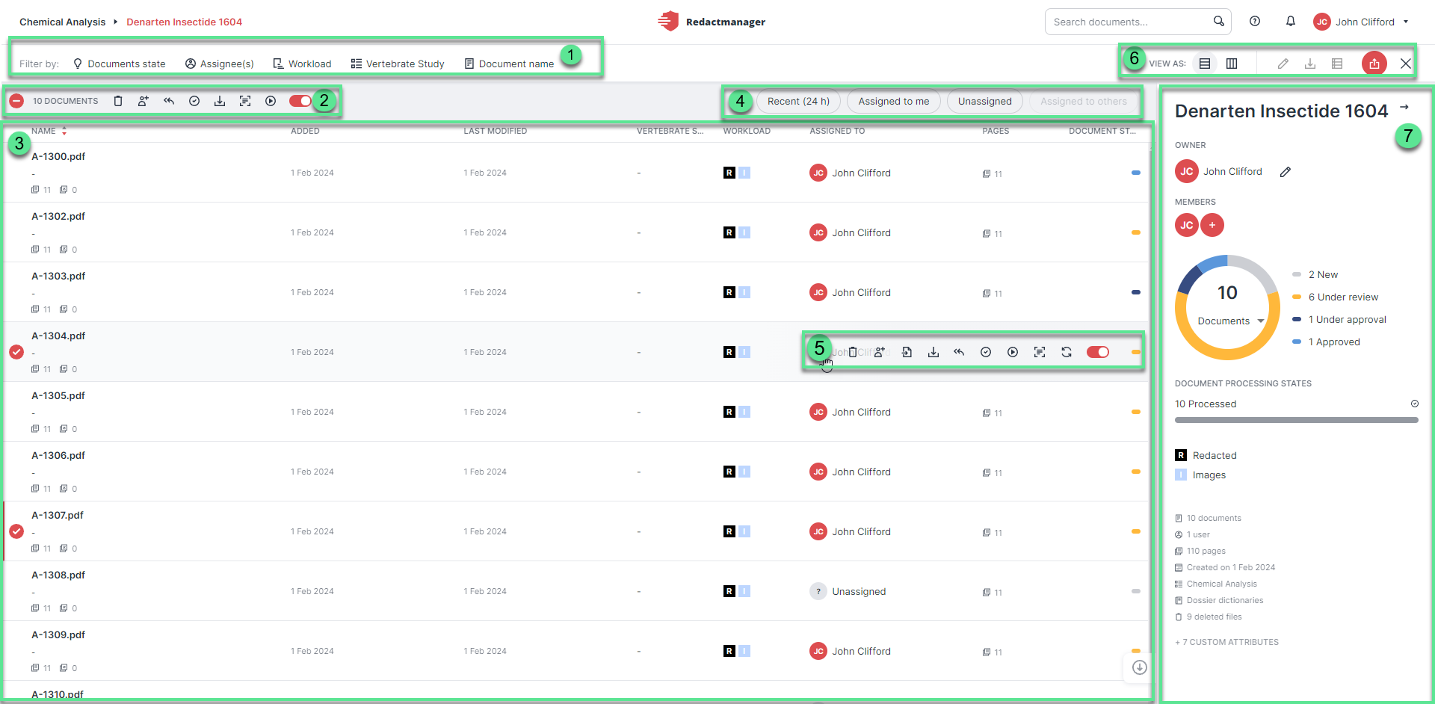1435x704 pixels.
Task: Click 10 Processed progress bar
Action: pyautogui.click(x=1297, y=420)
